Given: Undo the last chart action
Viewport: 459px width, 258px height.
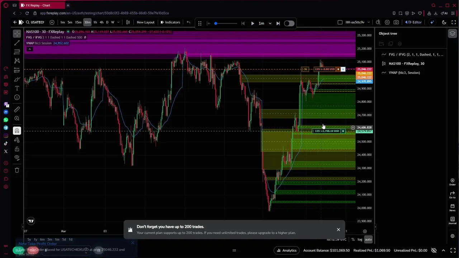Looking at the screenshot, I should [x=188, y=22].
